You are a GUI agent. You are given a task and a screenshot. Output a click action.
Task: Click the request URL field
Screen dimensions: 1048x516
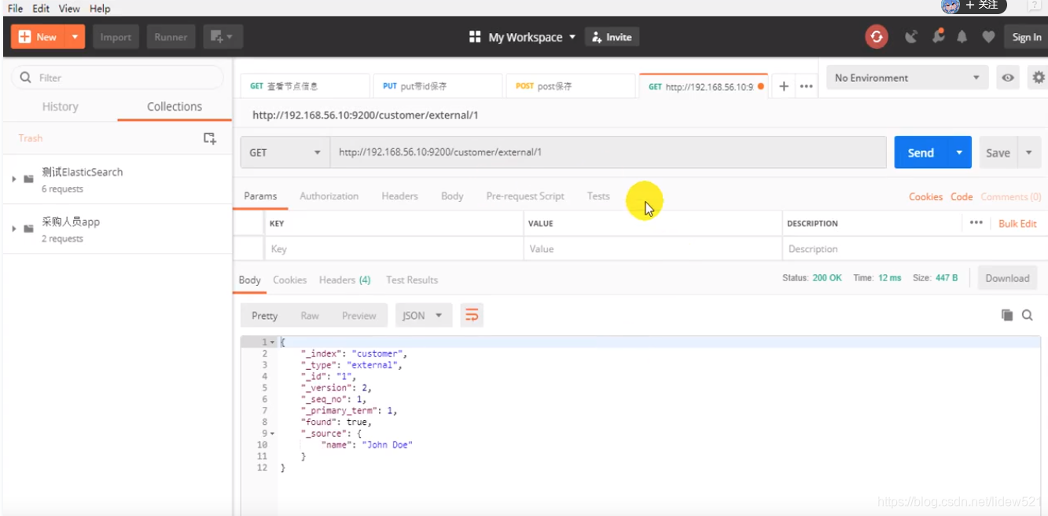pos(609,152)
